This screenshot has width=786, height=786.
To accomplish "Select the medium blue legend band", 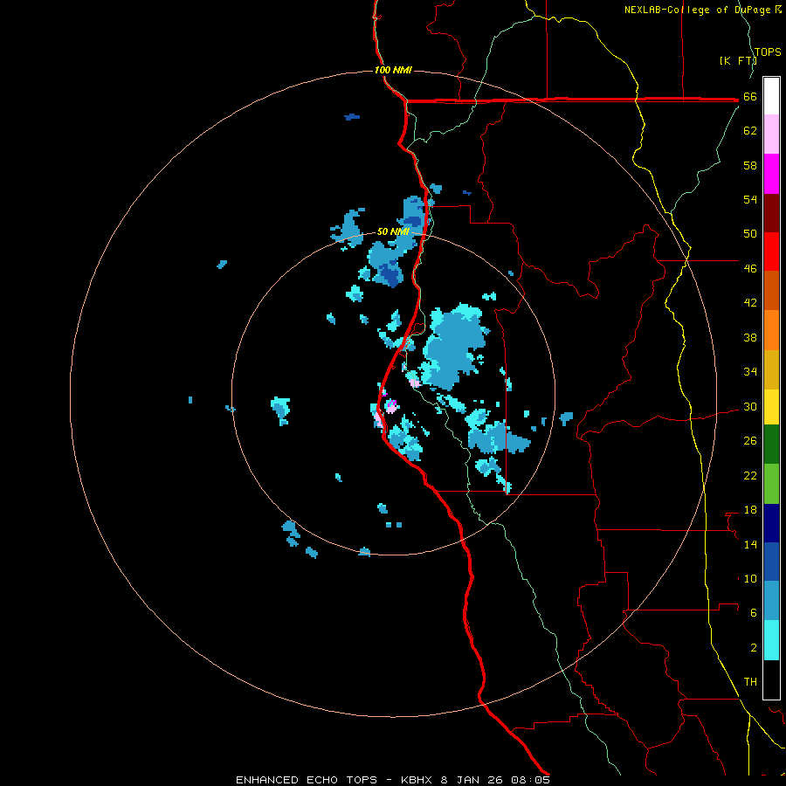I will 771,562.
